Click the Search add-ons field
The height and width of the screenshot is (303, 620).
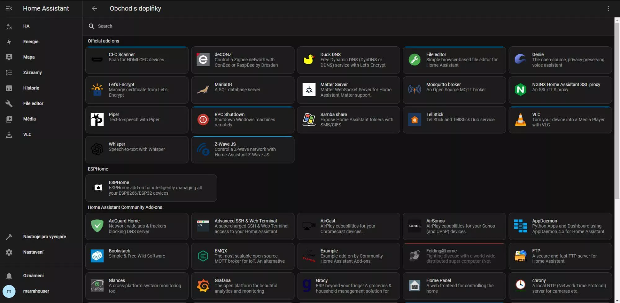348,26
